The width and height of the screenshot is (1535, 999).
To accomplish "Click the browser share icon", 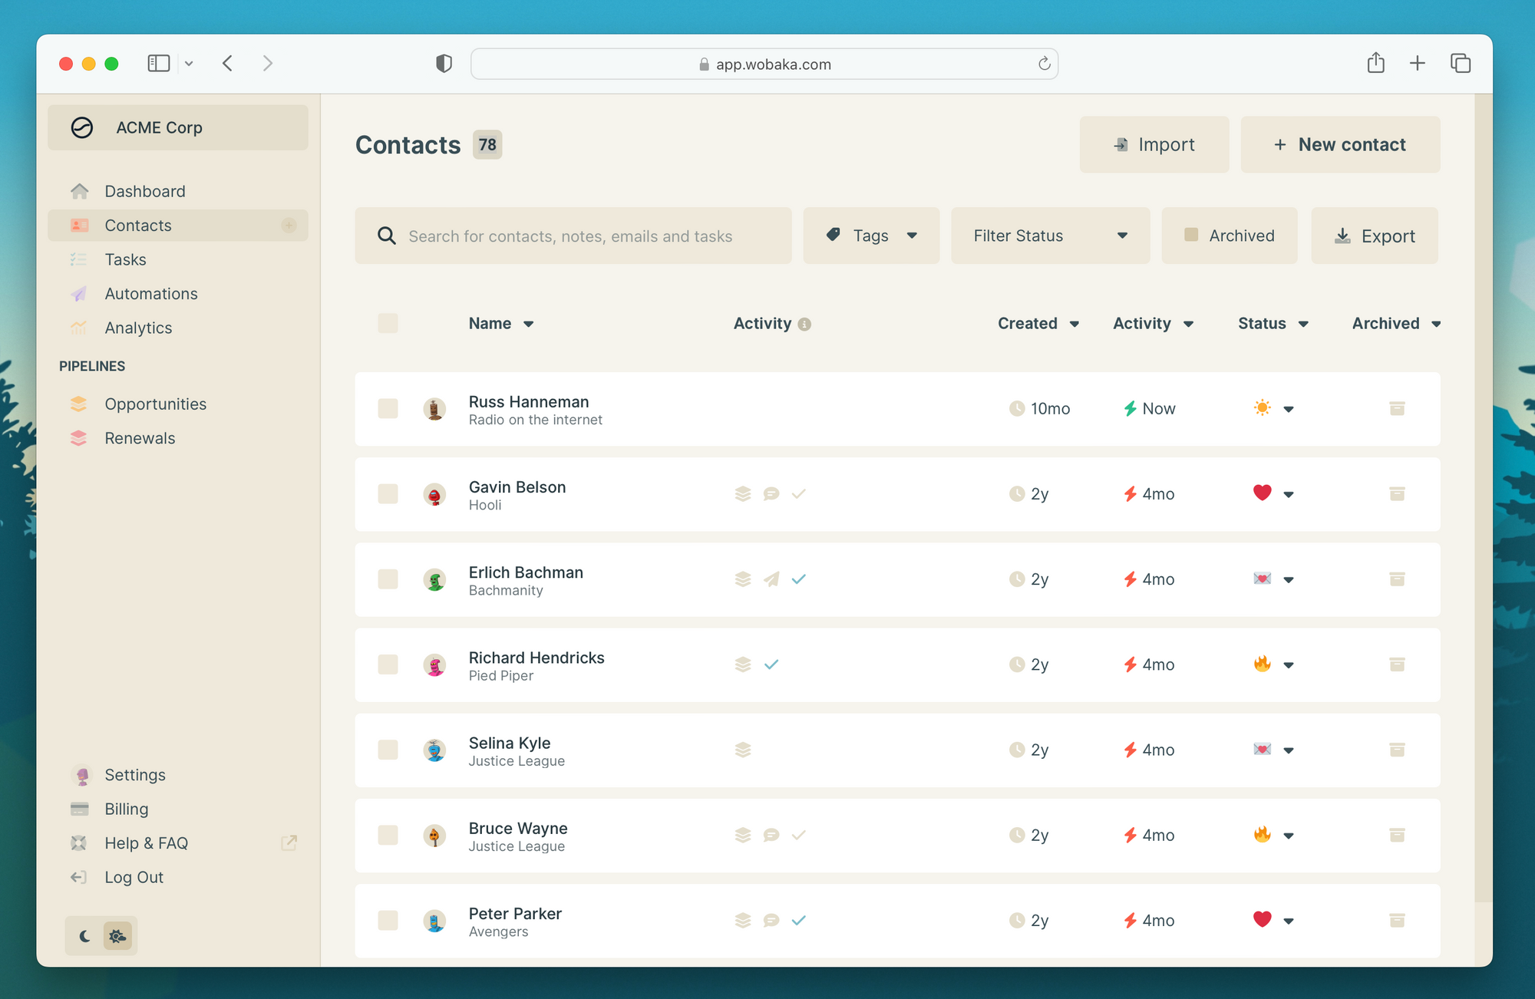I will (1375, 63).
